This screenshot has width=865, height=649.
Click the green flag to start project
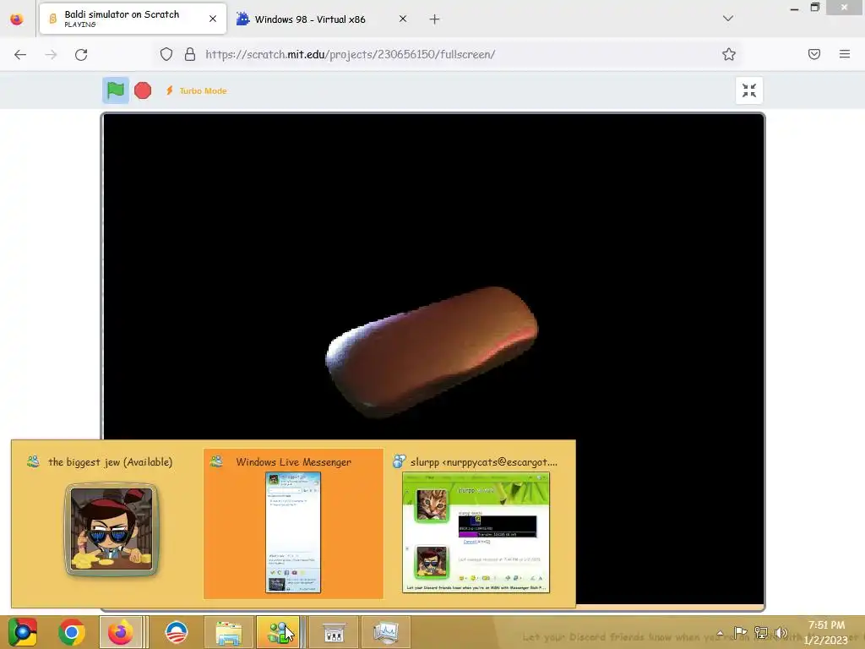click(115, 90)
